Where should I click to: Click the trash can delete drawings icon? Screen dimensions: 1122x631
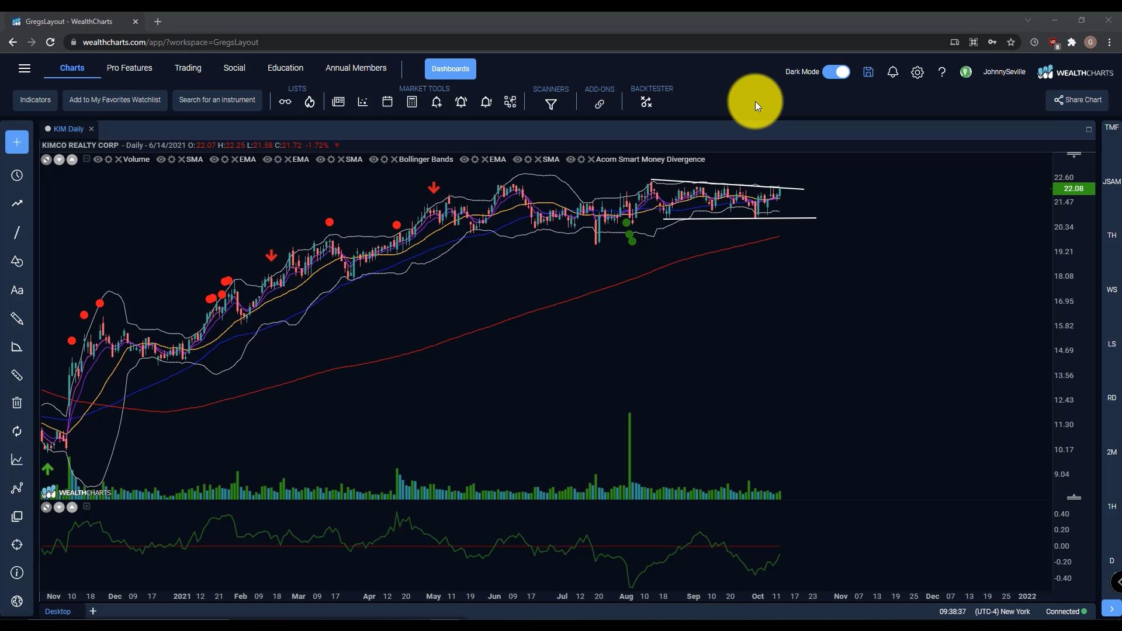(17, 403)
